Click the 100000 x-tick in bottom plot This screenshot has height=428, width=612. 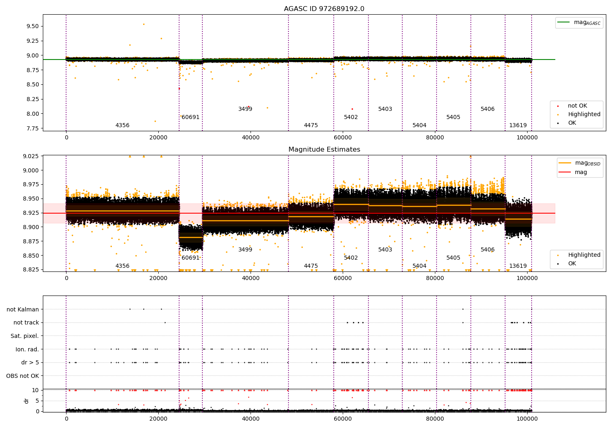tap(527, 419)
